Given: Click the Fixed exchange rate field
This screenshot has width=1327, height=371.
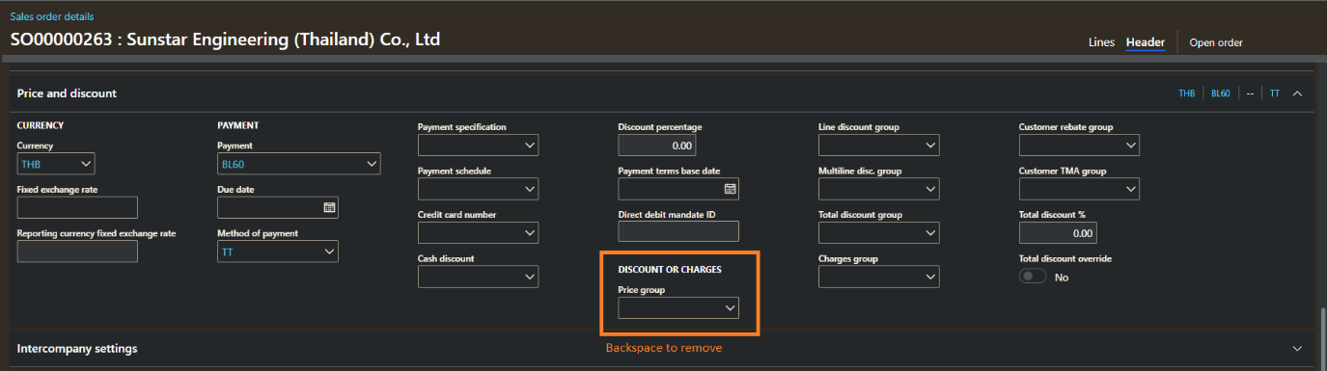Looking at the screenshot, I should [77, 207].
